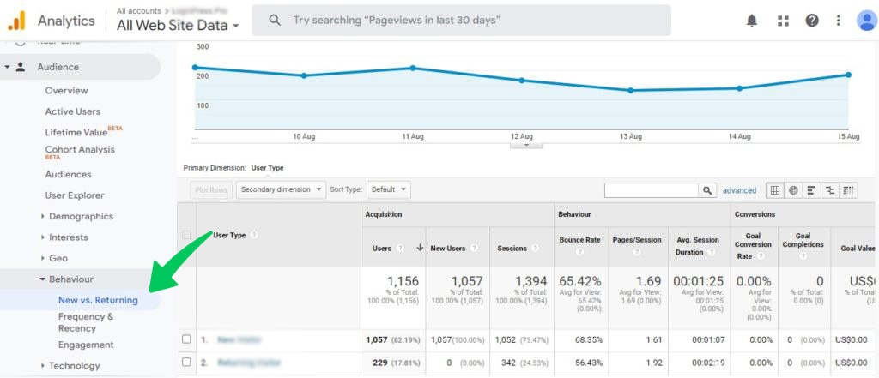
Task: Click help icon under Pages/Session header
Action: (637, 253)
